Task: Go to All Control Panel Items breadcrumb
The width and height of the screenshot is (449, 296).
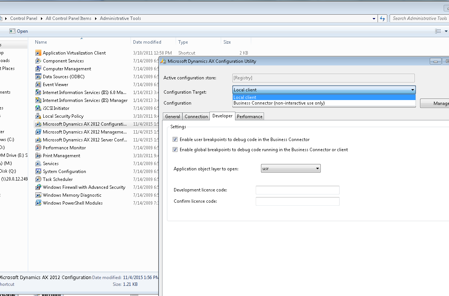Action: pyautogui.click(x=68, y=18)
